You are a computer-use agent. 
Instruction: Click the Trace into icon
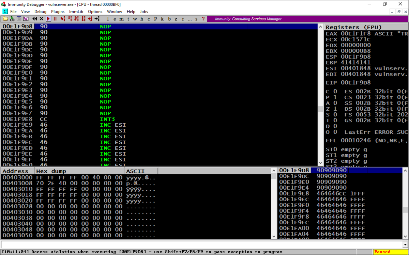[x=76, y=19]
